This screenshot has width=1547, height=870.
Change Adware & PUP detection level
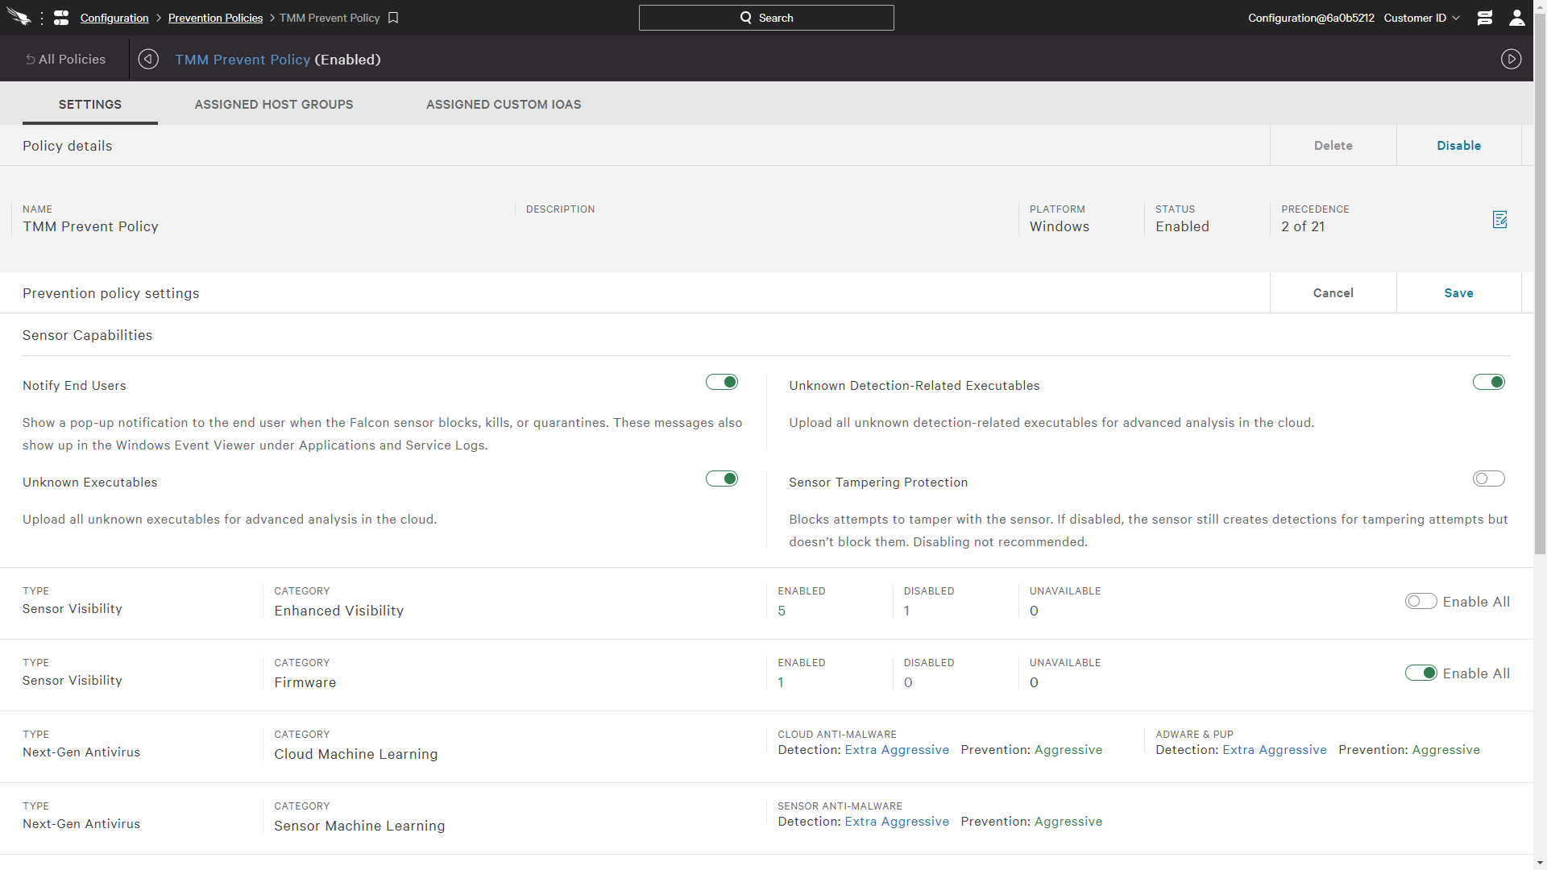click(1275, 750)
